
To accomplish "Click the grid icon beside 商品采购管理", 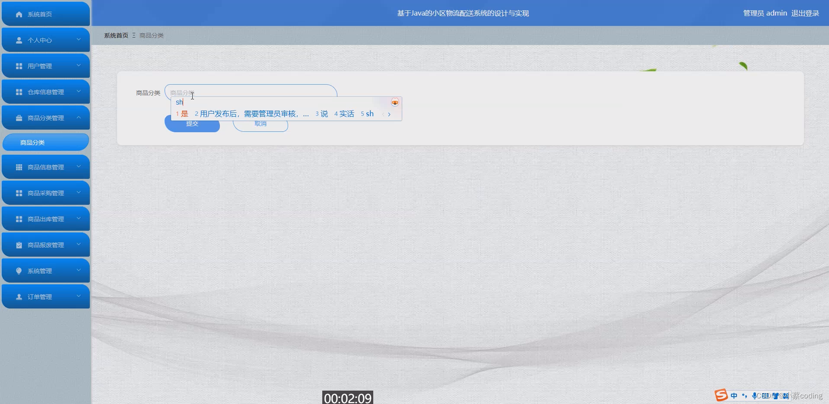I will tap(19, 193).
